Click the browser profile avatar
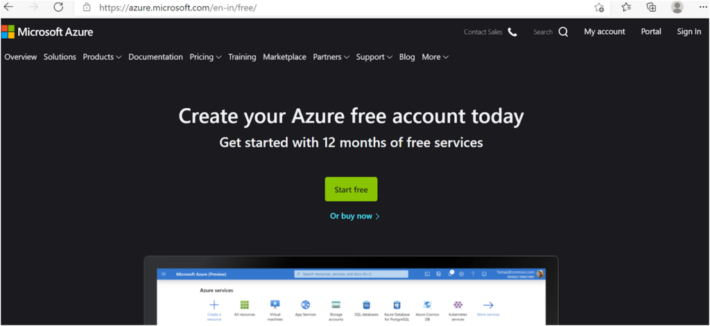The image size is (710, 326). 677,7
